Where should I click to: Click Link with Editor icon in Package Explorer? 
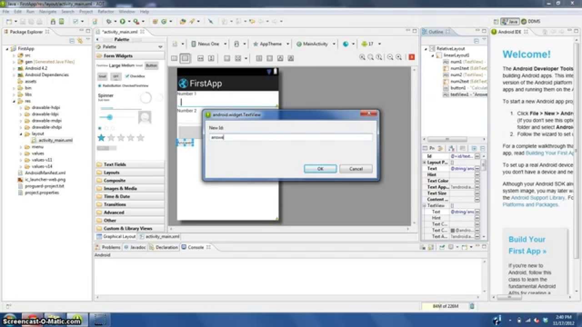point(80,40)
